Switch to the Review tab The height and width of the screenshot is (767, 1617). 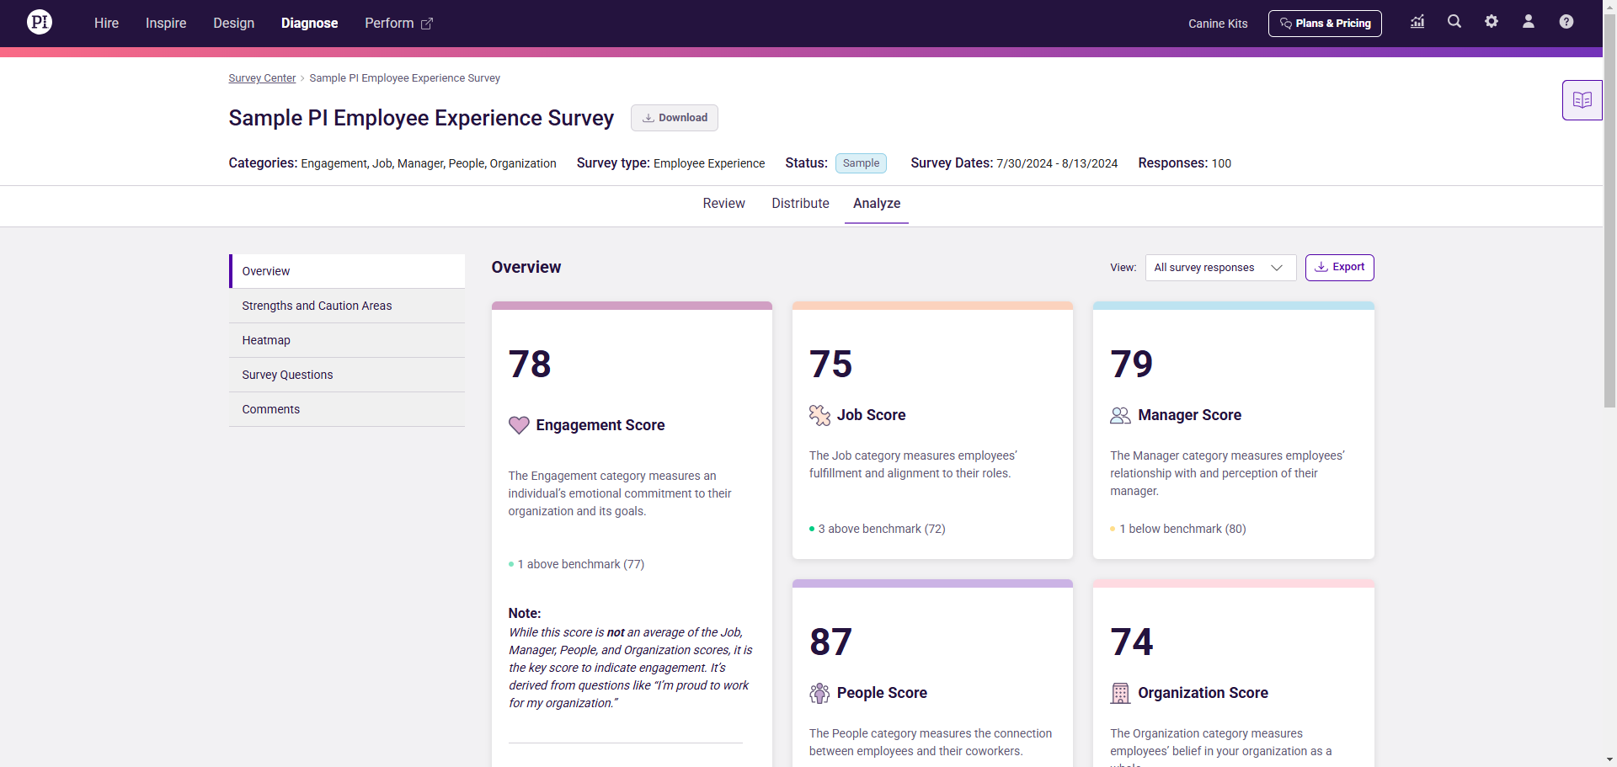click(x=723, y=204)
